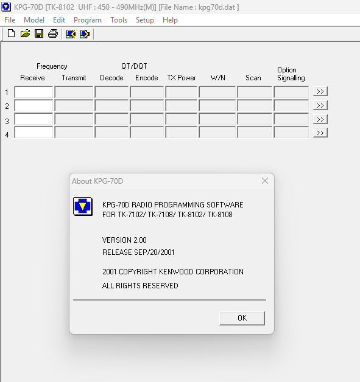Write data to radio toolbar icon
The width and height of the screenshot is (360, 382).
coord(85,34)
